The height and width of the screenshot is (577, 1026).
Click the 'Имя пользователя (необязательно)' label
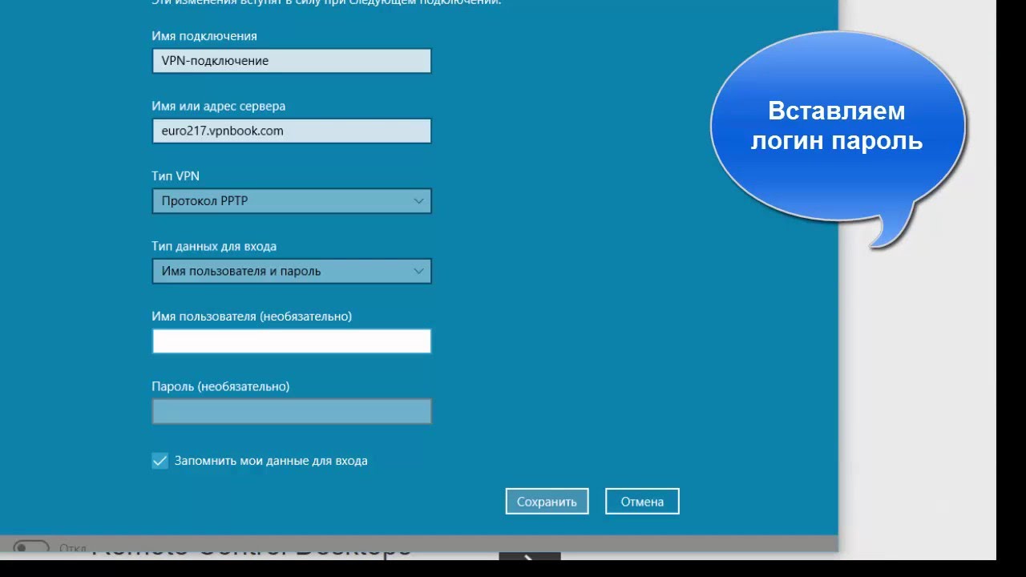point(252,316)
